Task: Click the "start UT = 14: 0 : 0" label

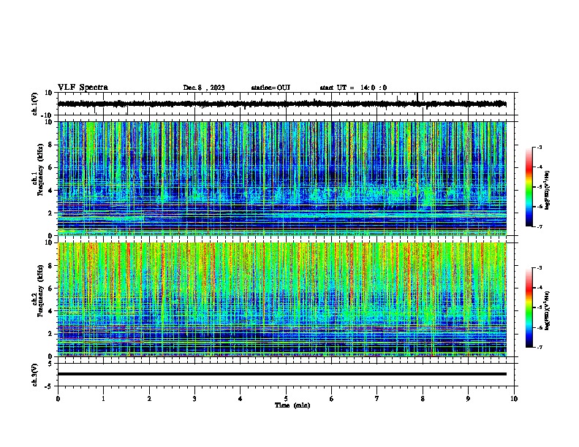Action: 353,88
